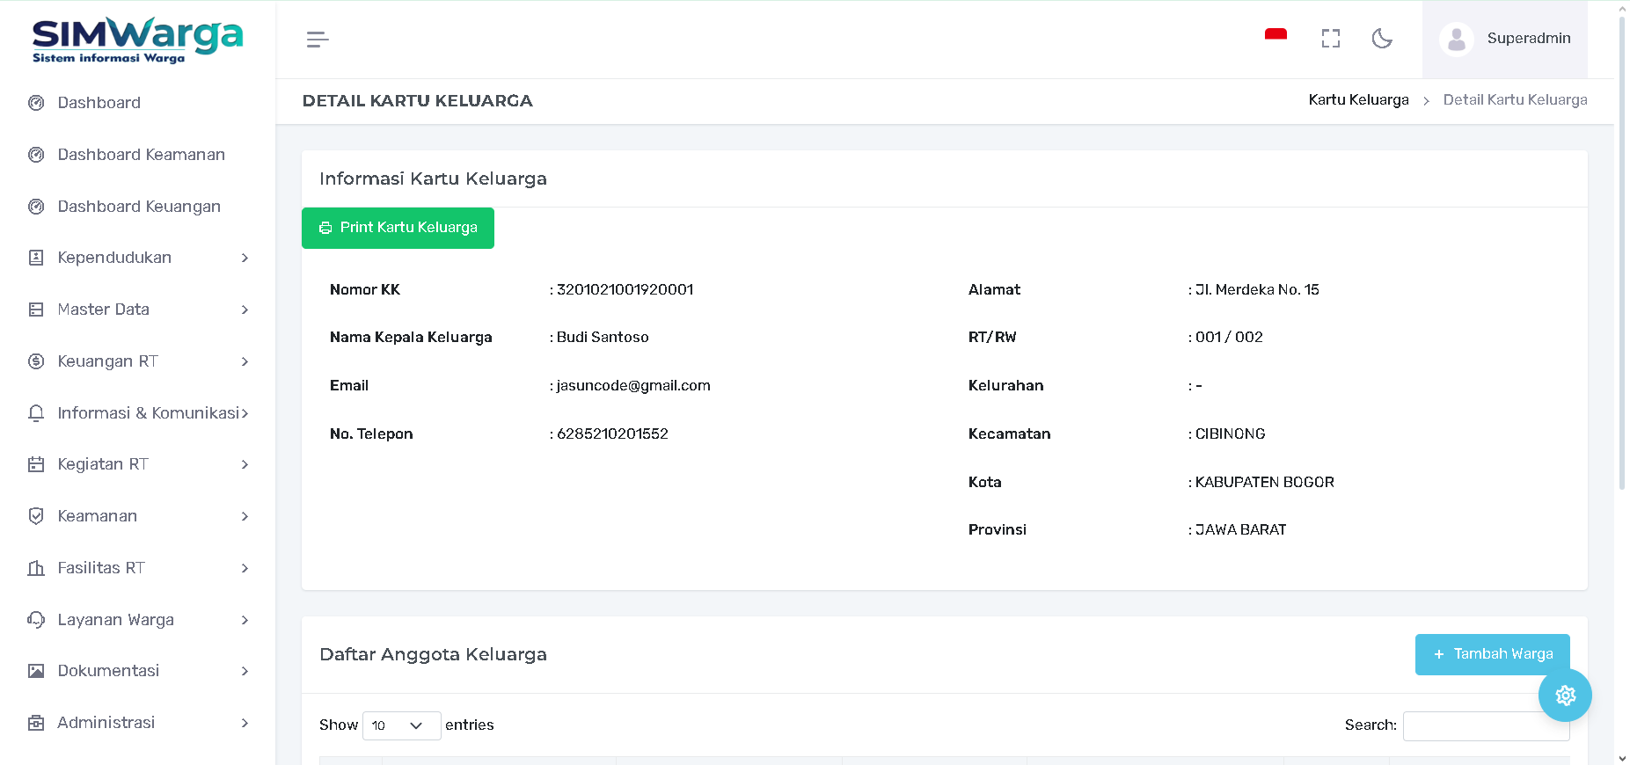Click the Superadmin user avatar
The width and height of the screenshot is (1630, 765).
1457,40
